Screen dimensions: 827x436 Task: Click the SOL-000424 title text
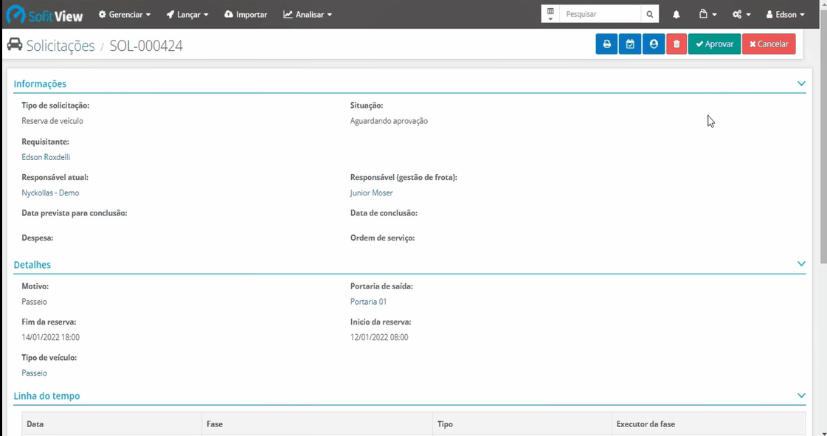(146, 46)
